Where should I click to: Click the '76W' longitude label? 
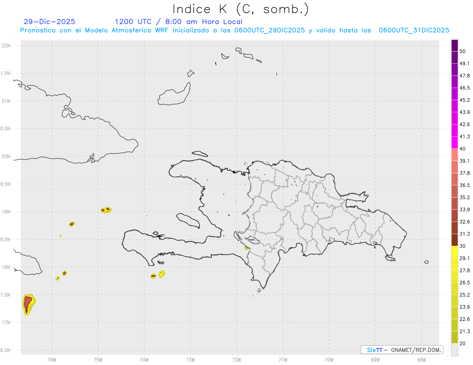[52, 360]
